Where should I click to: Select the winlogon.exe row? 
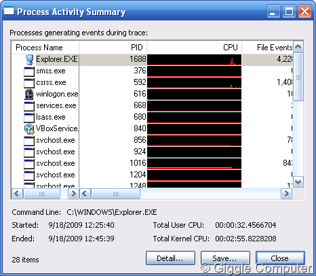pyautogui.click(x=152, y=94)
